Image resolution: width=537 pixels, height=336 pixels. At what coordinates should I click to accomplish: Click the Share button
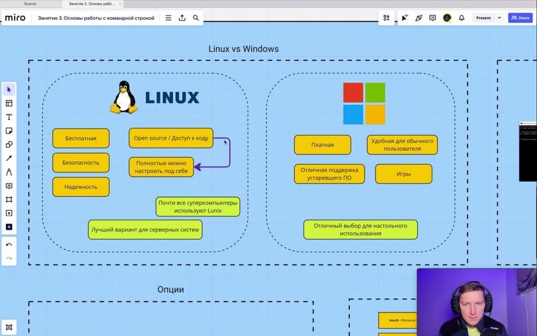point(520,18)
